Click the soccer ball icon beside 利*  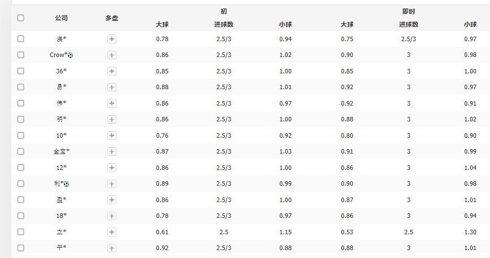(66, 184)
